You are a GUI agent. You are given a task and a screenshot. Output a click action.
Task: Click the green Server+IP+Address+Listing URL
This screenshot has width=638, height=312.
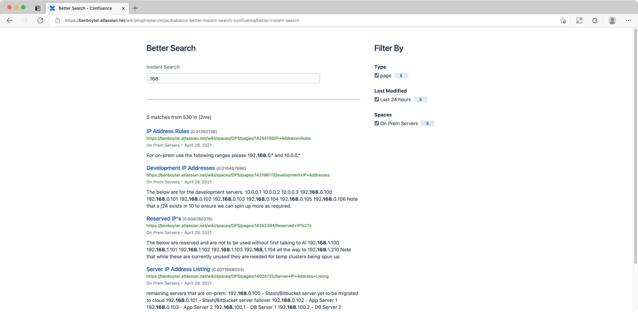pos(238,276)
